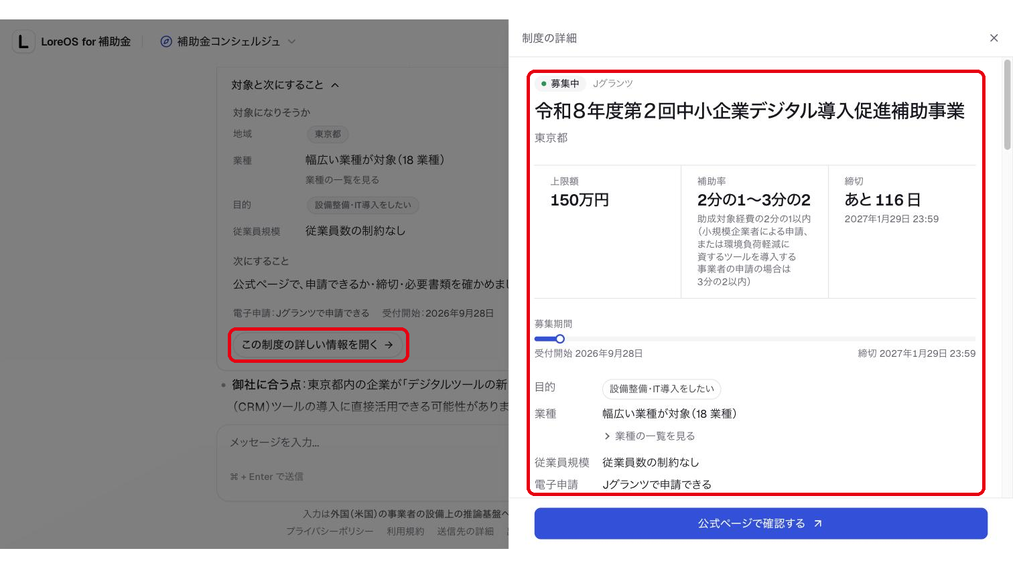
Task: Click the 設備整備・IT導入をしたい tag in detail panel
Action: tap(661, 389)
